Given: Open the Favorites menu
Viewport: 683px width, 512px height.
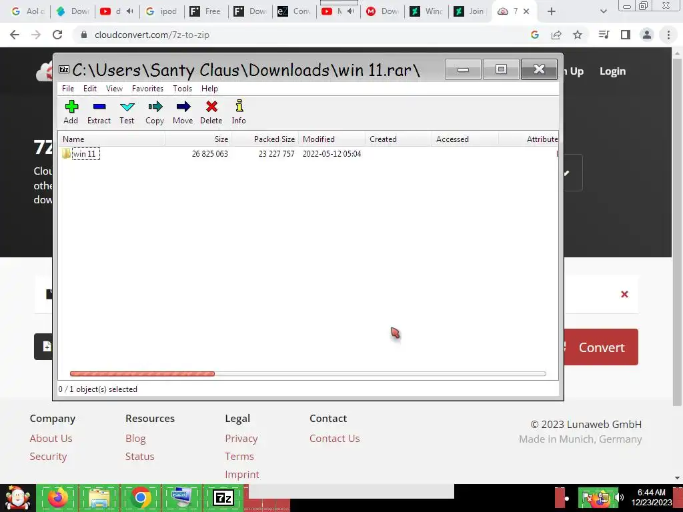Looking at the screenshot, I should point(147,89).
